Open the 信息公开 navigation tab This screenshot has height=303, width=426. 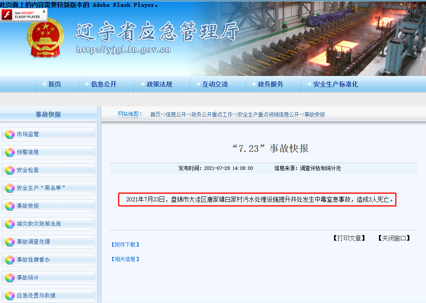104,84
